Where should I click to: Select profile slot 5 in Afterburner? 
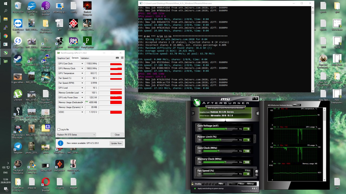click(217, 184)
